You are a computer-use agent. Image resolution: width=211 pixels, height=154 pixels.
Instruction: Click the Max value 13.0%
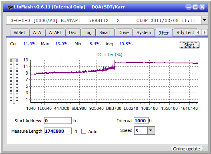pos(62,44)
